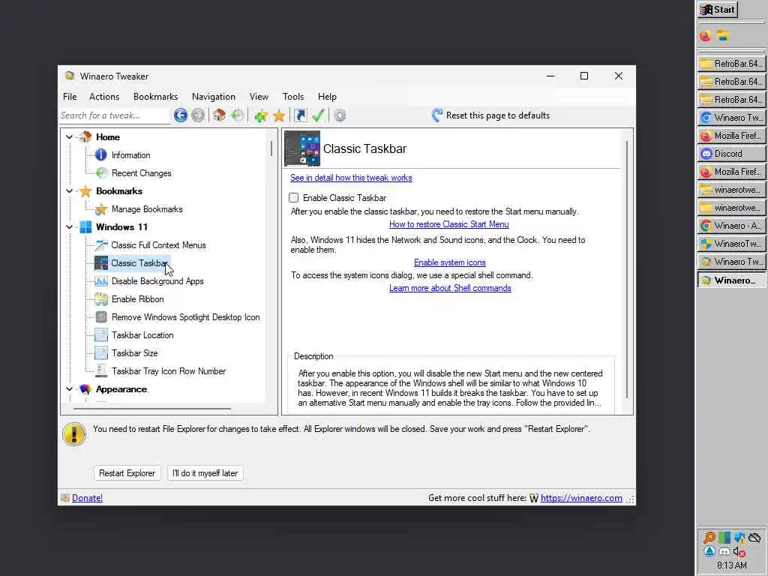768x576 pixels.
Task: Open the Help menu
Action: coord(327,97)
